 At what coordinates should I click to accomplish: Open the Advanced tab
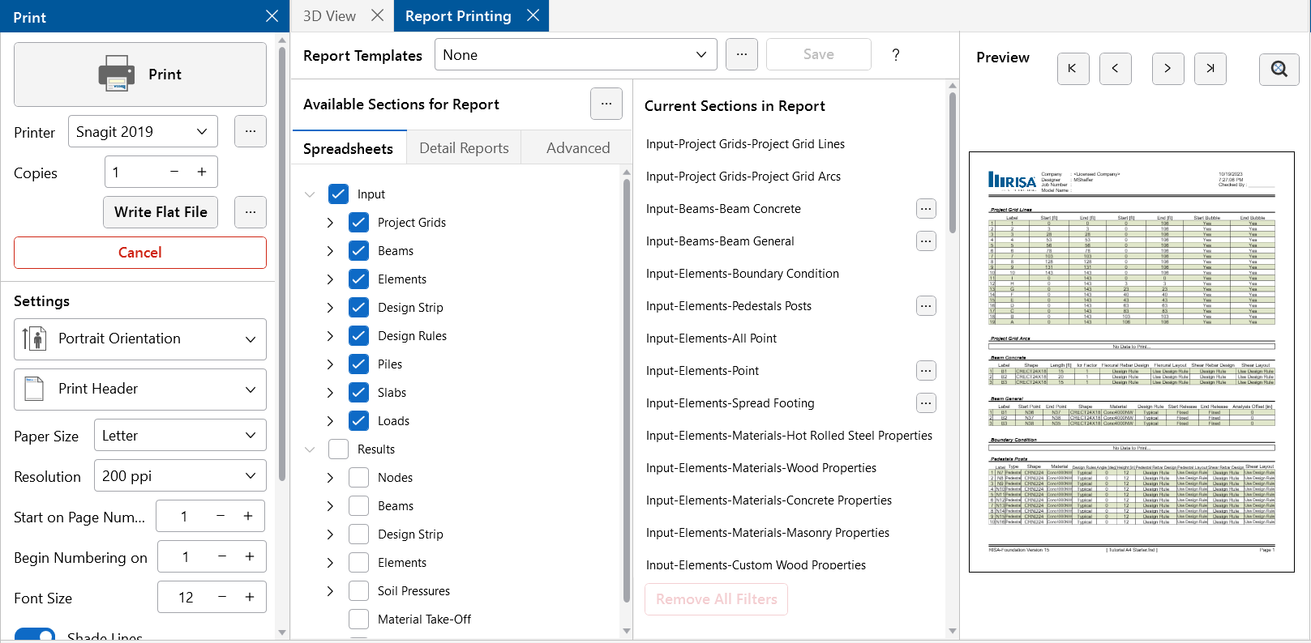click(577, 148)
